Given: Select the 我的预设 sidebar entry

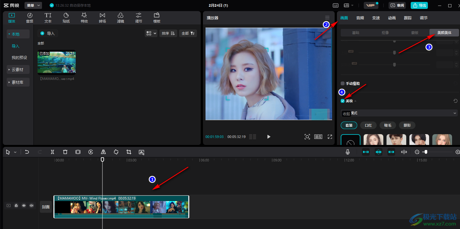Looking at the screenshot, I should [x=19, y=58].
